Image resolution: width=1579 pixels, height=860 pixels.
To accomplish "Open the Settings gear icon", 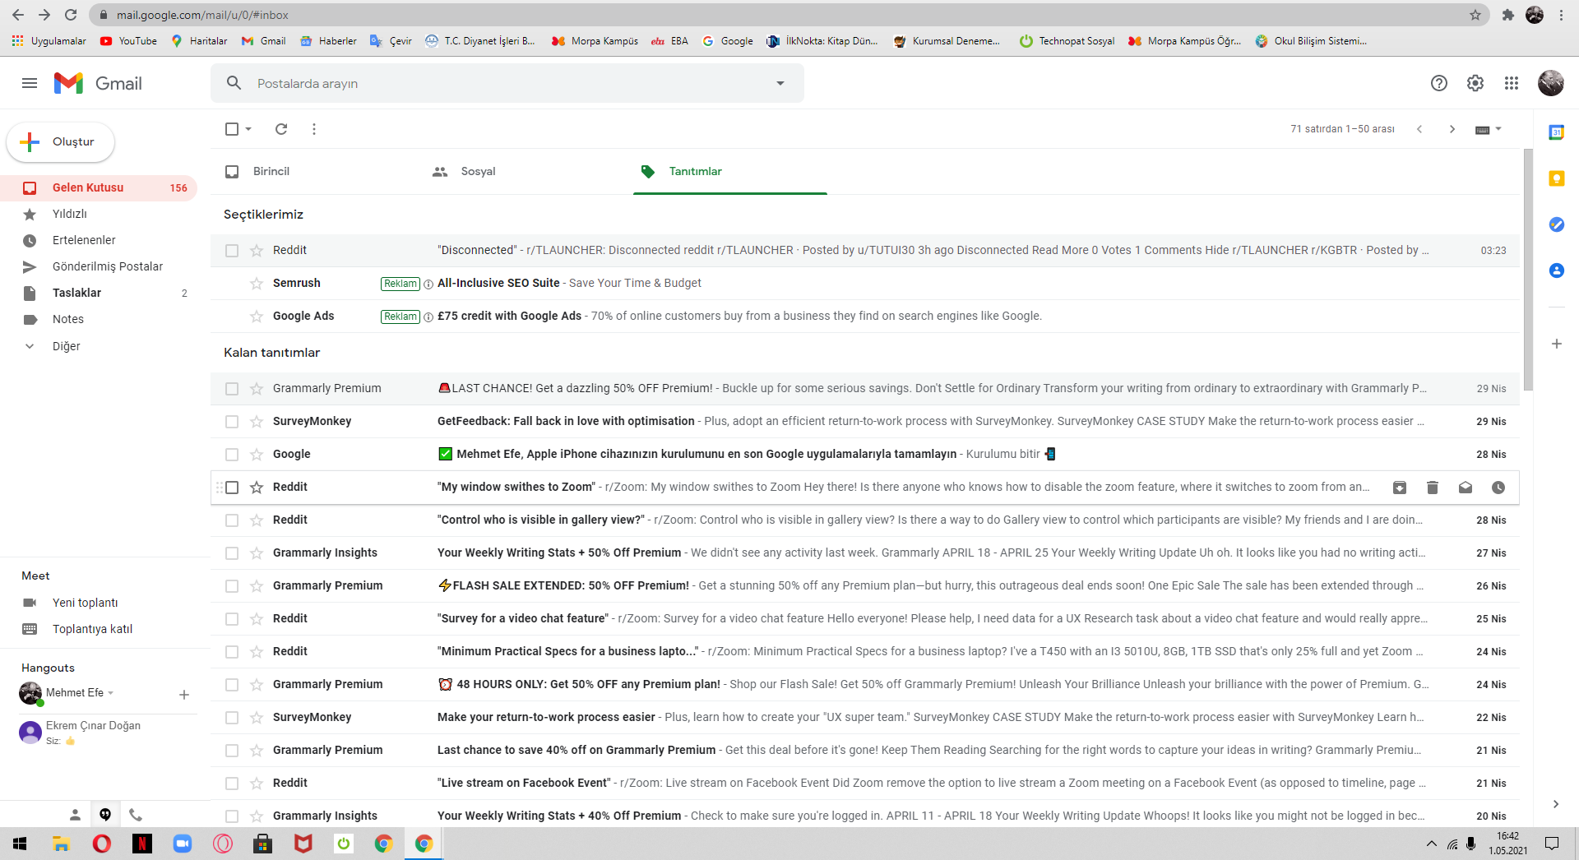I will [x=1475, y=83].
